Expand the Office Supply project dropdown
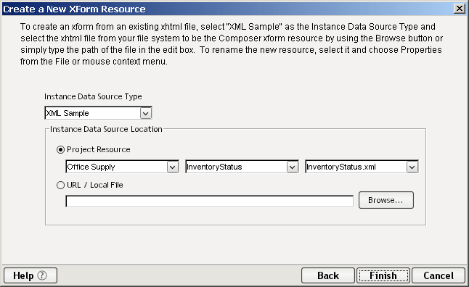 click(172, 167)
